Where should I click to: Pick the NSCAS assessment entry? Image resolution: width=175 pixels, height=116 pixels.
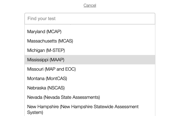(46, 88)
